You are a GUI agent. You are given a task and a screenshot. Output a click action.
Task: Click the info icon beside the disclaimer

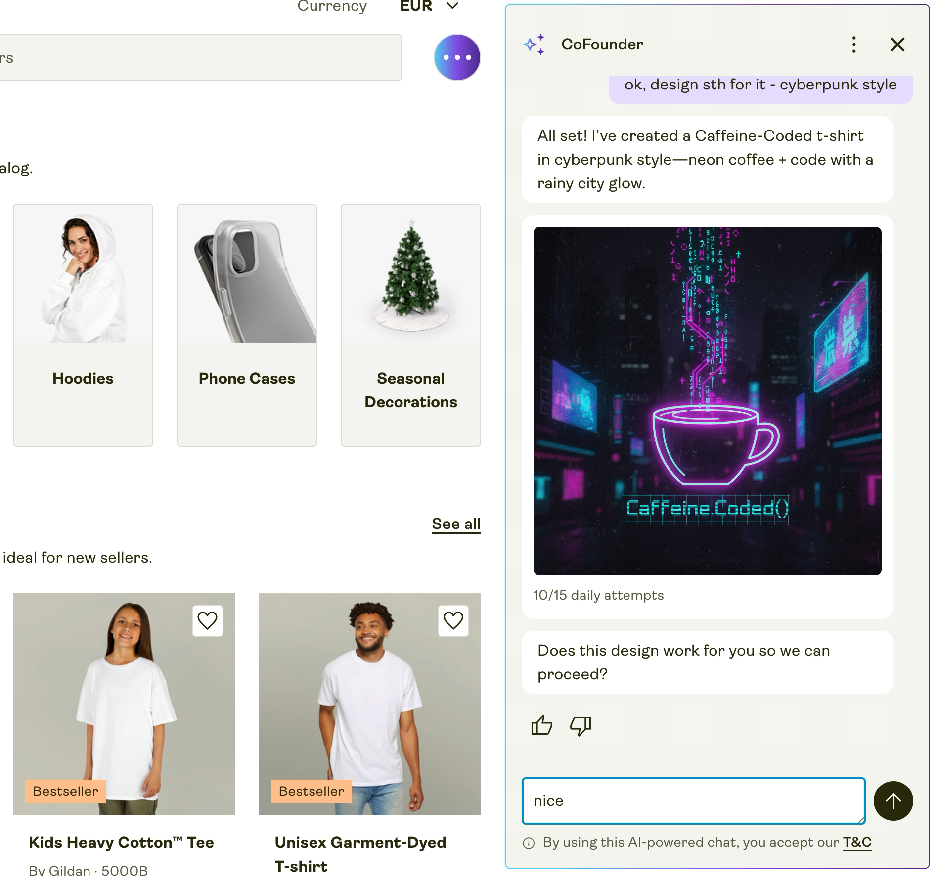529,843
